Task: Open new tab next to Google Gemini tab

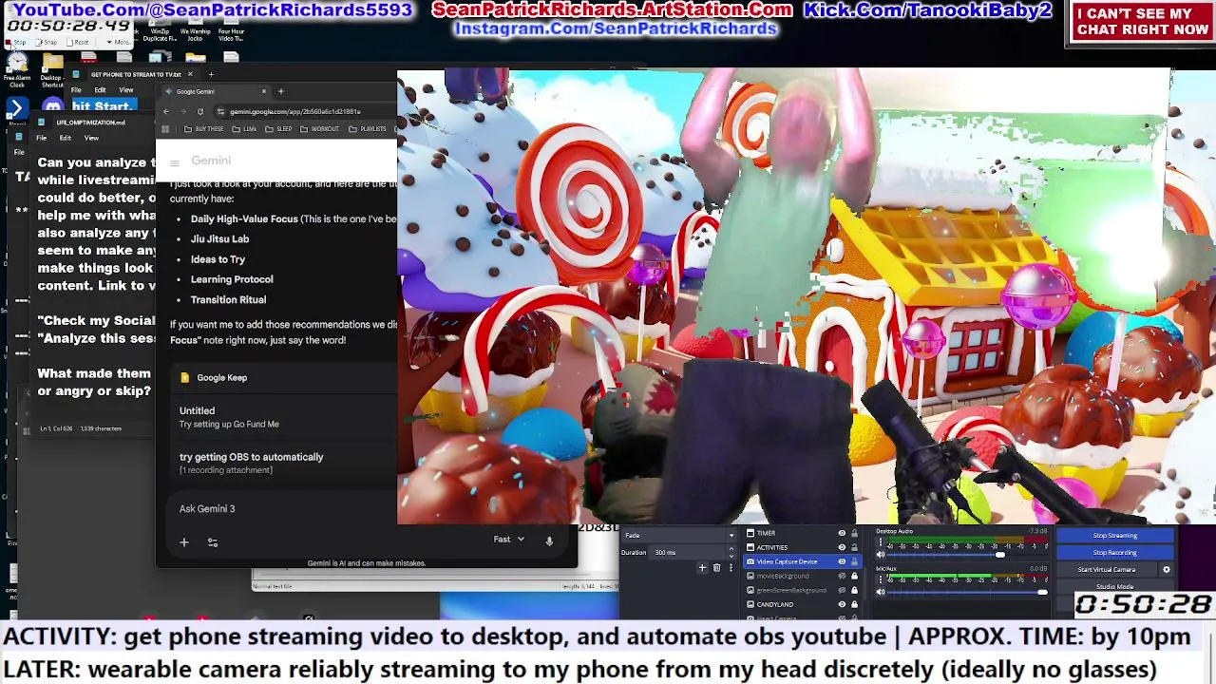Action: pos(280,91)
